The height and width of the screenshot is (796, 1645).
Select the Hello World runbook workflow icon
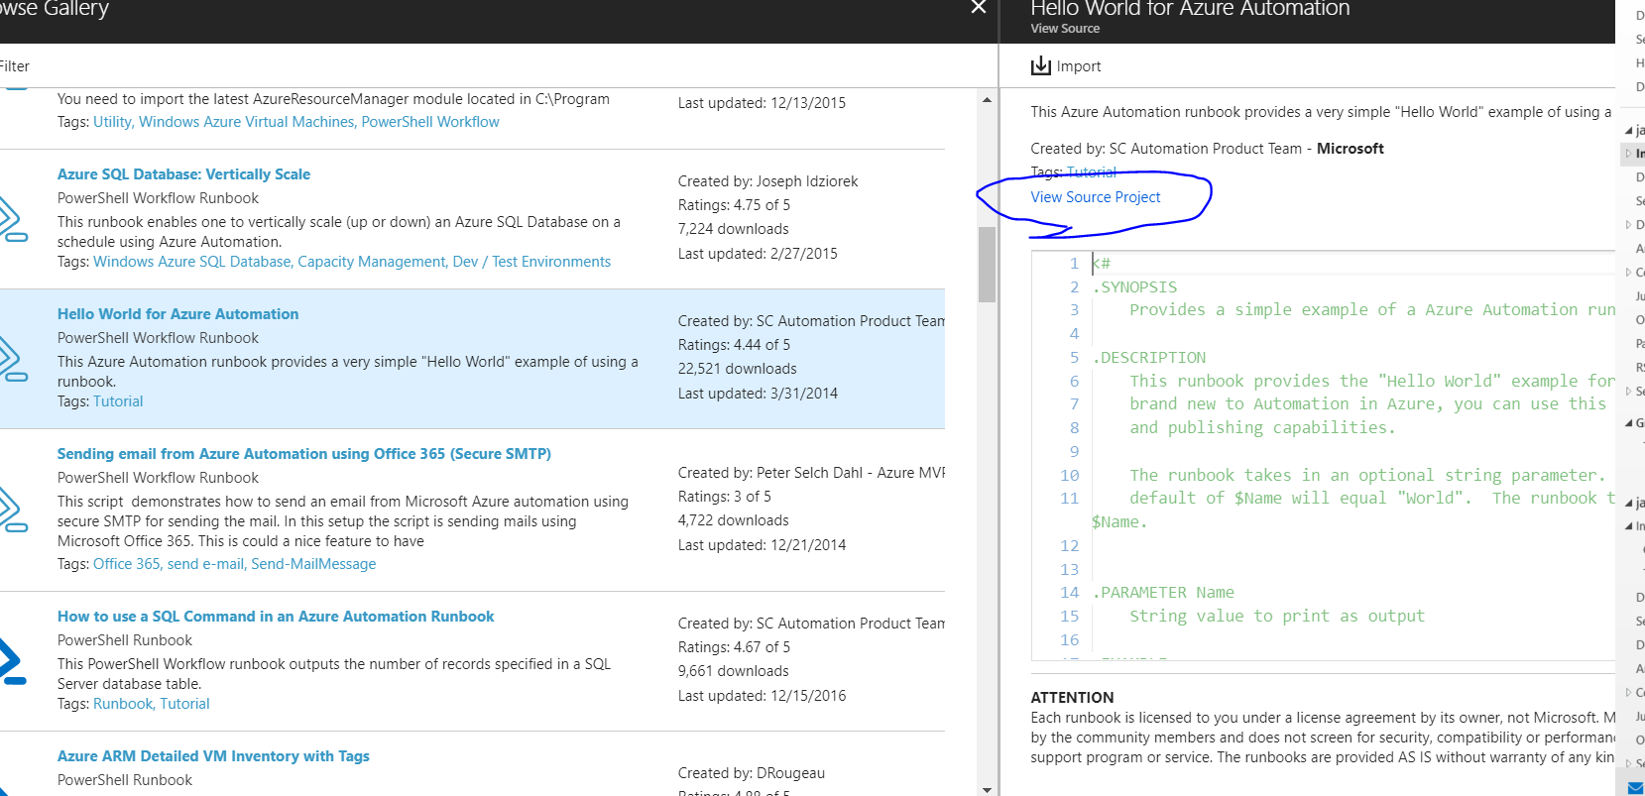click(12, 359)
